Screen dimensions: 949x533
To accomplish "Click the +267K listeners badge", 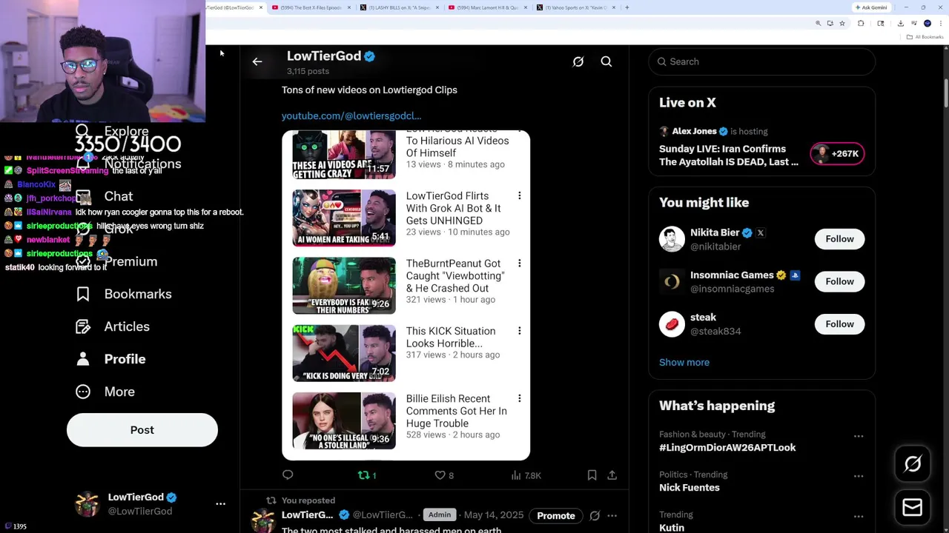I will [837, 154].
